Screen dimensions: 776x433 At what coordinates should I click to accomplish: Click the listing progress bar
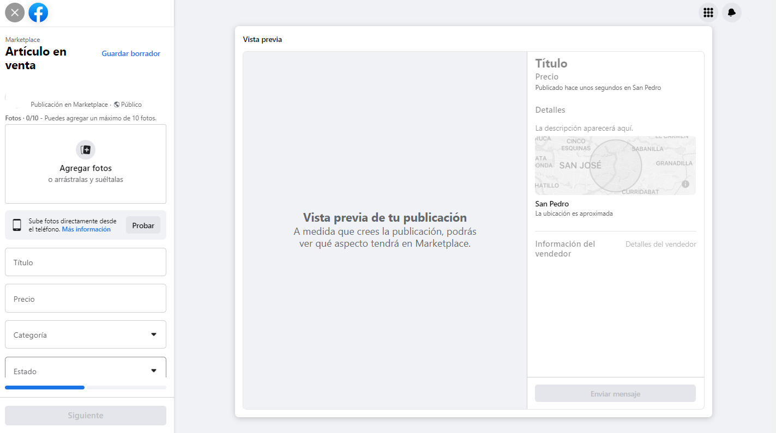(86, 387)
